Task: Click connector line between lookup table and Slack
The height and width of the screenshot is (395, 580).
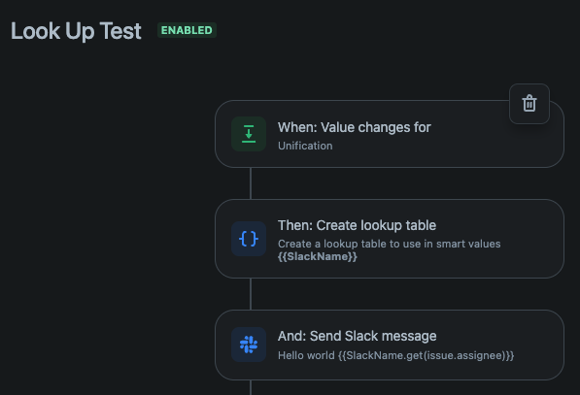Action: point(251,294)
